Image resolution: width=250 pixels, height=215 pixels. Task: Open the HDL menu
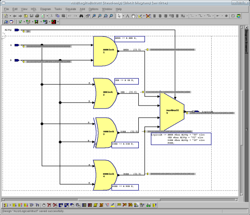[x=34, y=9]
